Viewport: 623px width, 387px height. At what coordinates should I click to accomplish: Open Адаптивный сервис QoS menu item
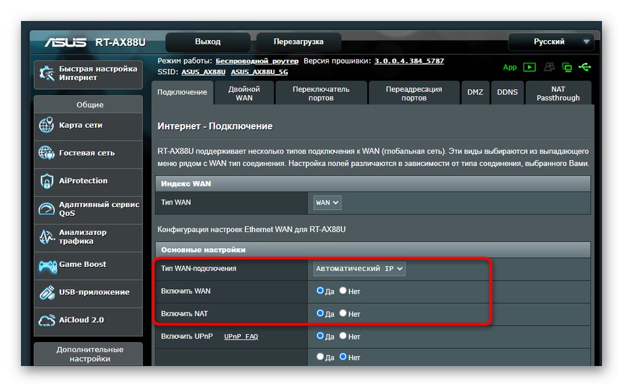coord(89,209)
